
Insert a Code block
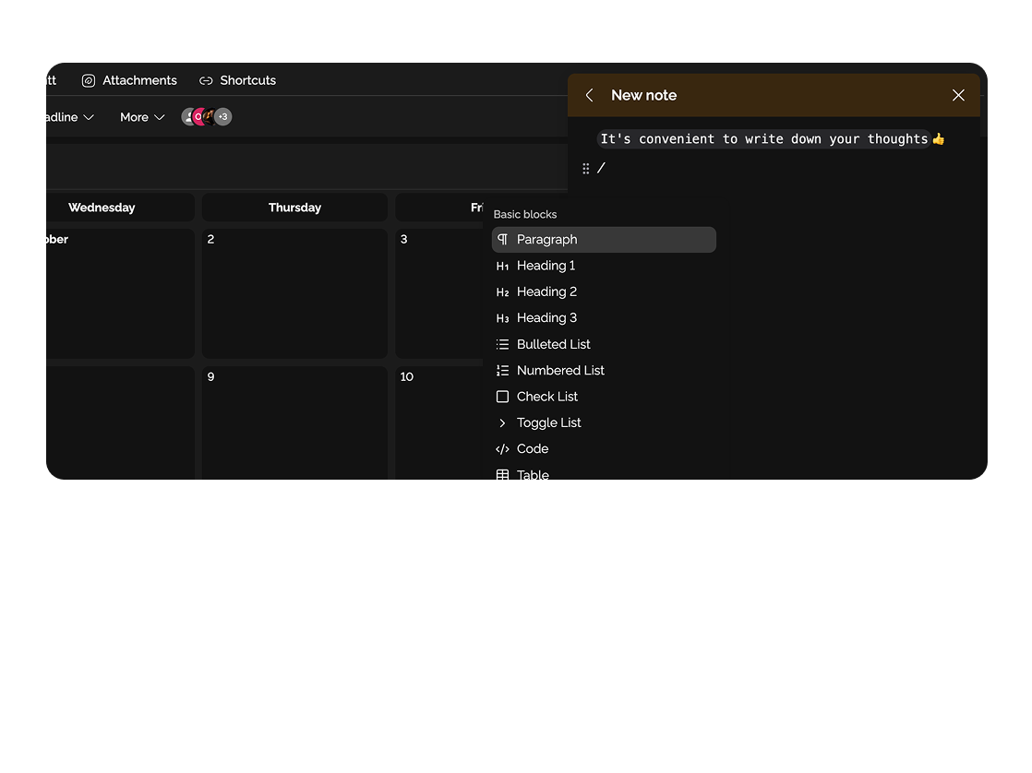click(x=533, y=448)
